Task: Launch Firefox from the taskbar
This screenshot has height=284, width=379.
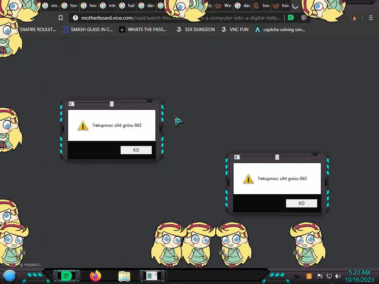Action: [95, 276]
